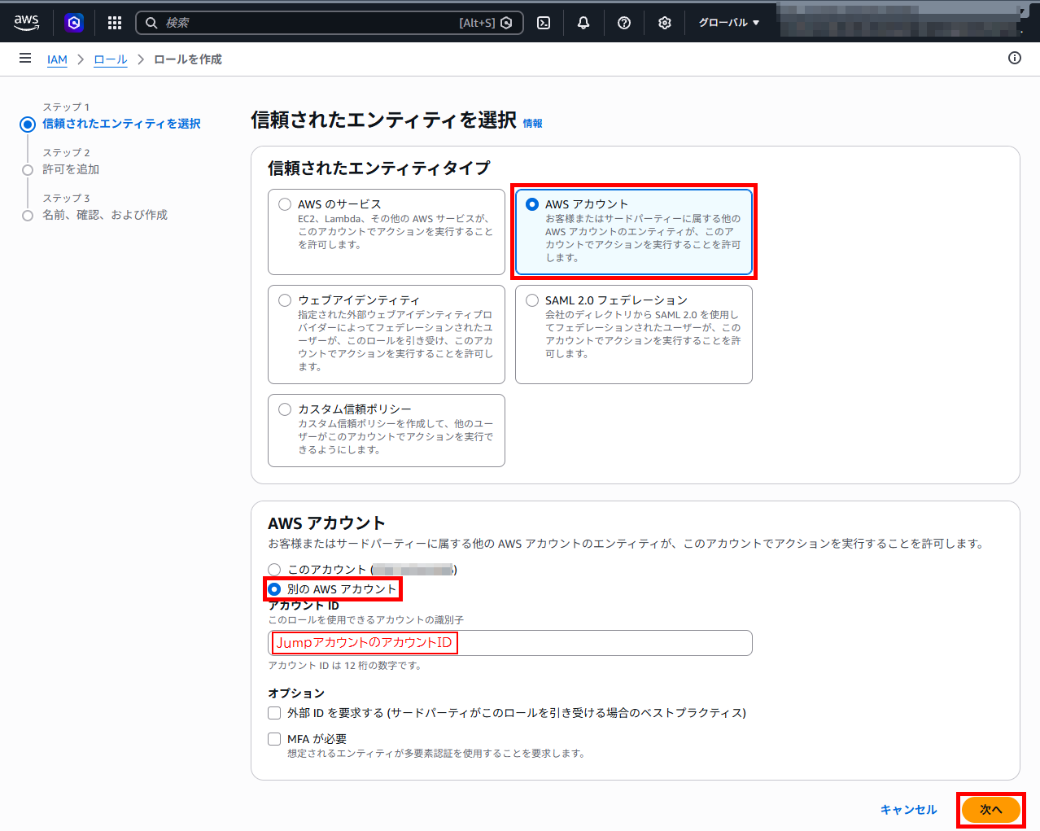
Task: Open CloudShell terminal icon
Action: tap(544, 23)
